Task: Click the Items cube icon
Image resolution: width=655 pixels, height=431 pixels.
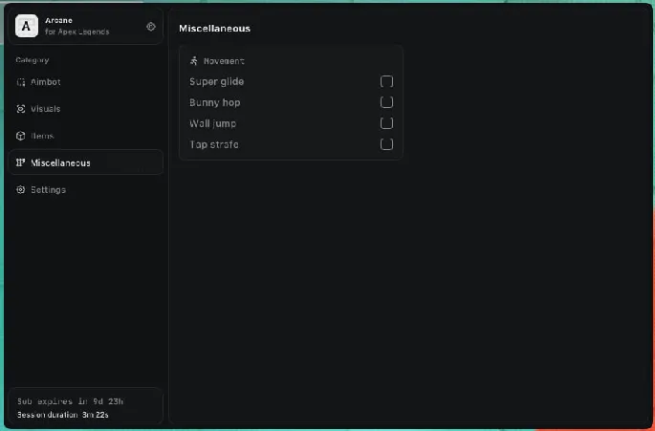Action: coord(21,136)
